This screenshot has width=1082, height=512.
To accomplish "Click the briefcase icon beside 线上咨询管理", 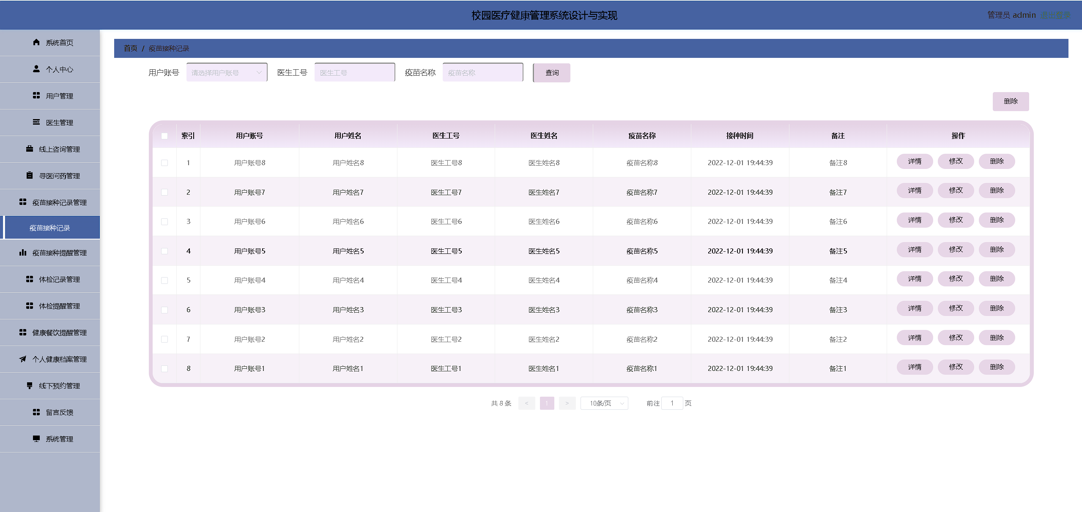I will click(x=30, y=149).
